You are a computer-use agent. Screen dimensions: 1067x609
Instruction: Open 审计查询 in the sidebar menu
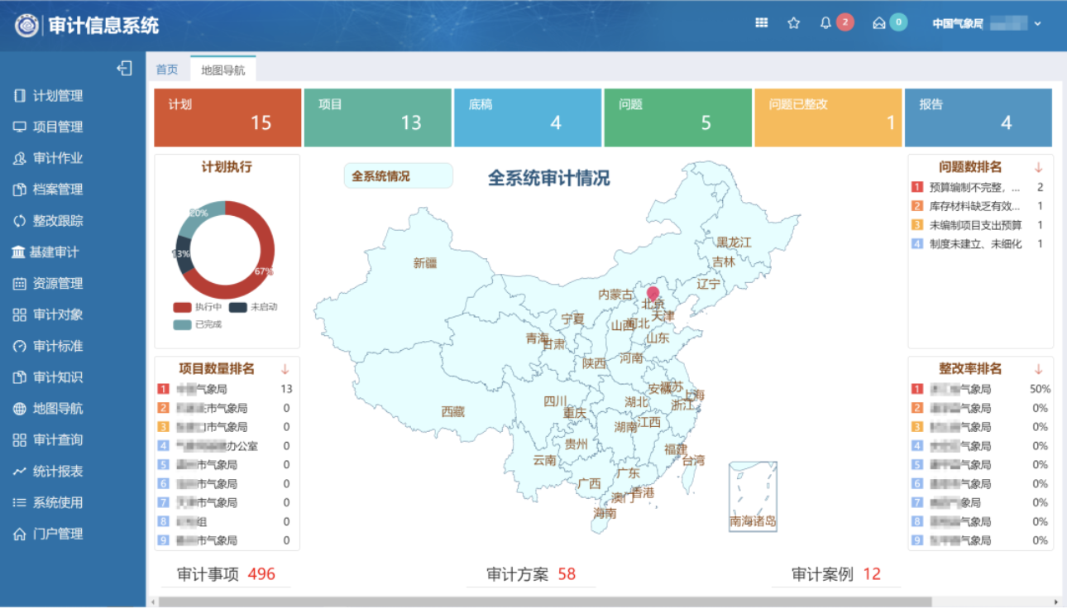[57, 440]
